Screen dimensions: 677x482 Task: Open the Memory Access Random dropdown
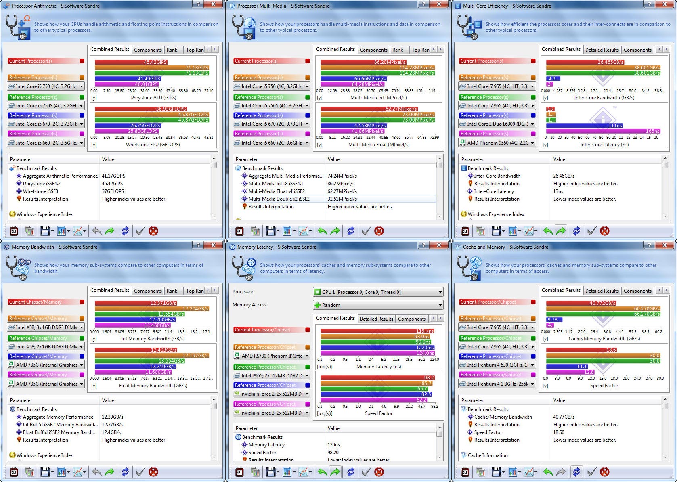pos(378,305)
